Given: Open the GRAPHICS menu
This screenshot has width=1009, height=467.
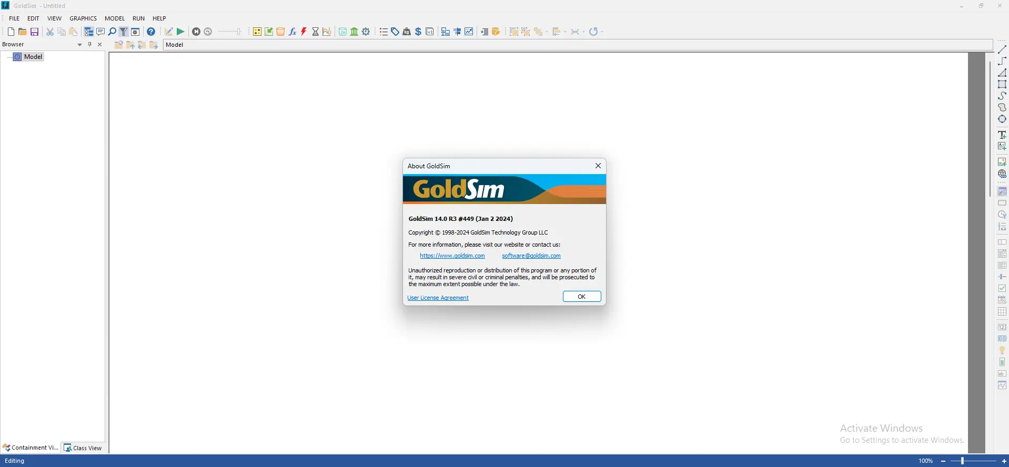Looking at the screenshot, I should 83,18.
